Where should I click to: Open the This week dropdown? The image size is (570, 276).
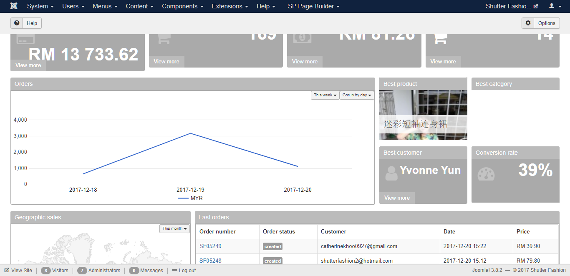325,95
